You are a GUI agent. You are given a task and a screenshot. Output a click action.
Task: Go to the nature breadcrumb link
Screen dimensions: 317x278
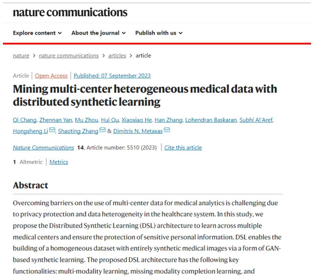coord(21,56)
